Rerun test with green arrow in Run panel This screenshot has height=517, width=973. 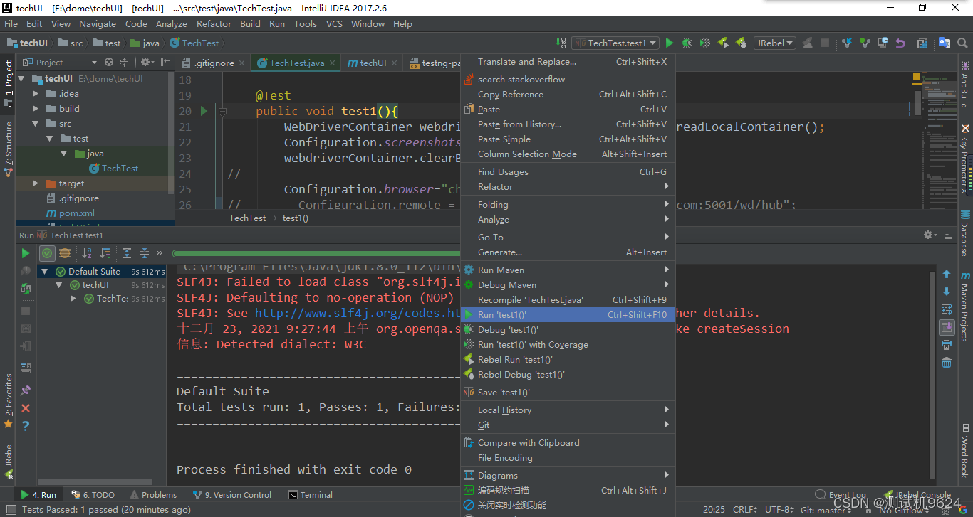point(26,253)
